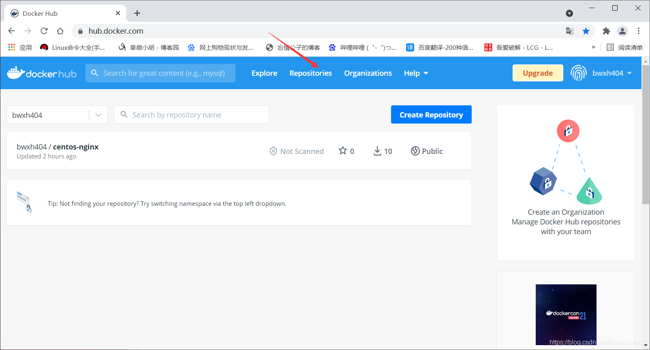Expand the Help dropdown menu
650x350 pixels.
tap(416, 73)
